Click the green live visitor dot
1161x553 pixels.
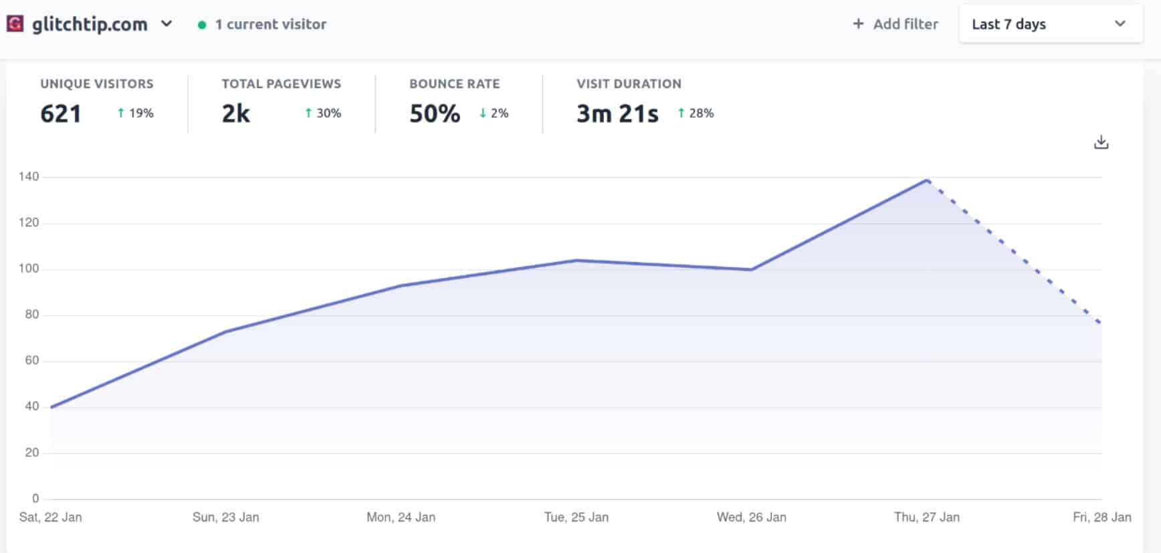pos(202,25)
